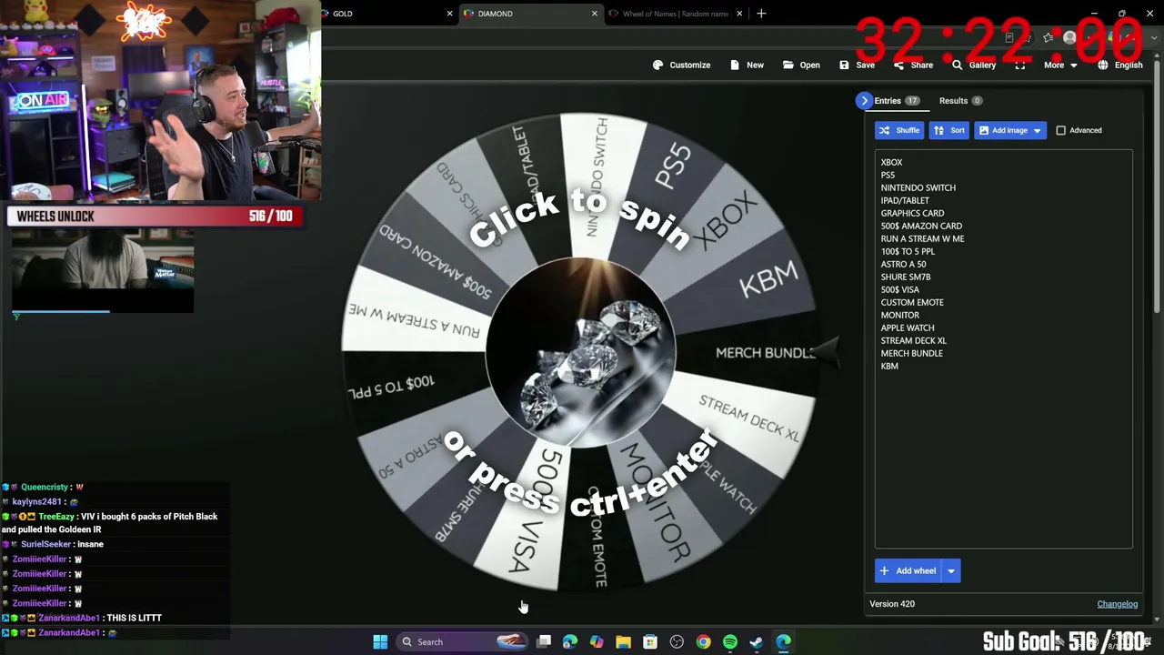Enable the Advanced checkbox
1164x655 pixels.
click(1060, 130)
